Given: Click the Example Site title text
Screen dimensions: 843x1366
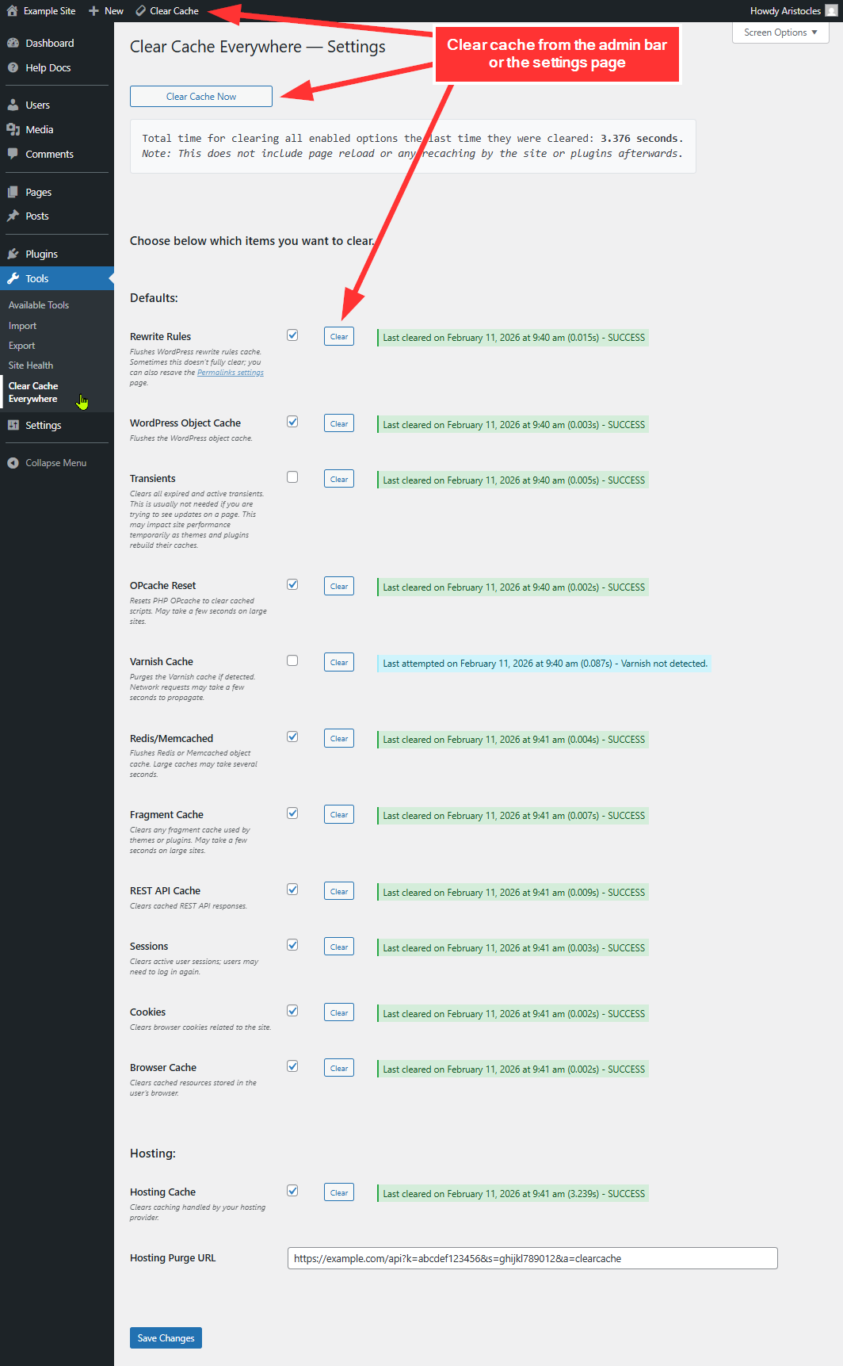Looking at the screenshot, I should tap(49, 11).
